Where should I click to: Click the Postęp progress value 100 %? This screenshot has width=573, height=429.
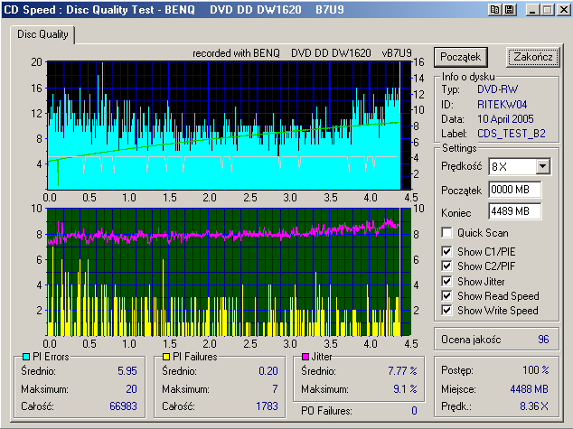tap(536, 370)
